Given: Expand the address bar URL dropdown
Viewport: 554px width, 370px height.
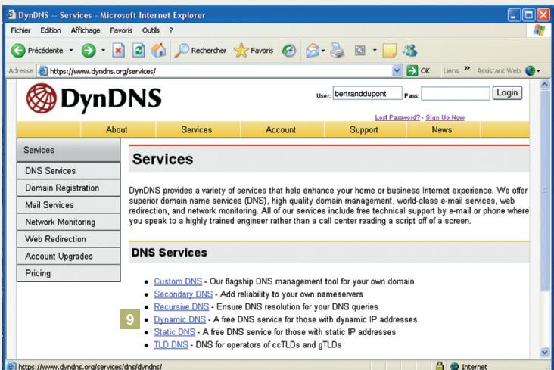Looking at the screenshot, I should 397,70.
